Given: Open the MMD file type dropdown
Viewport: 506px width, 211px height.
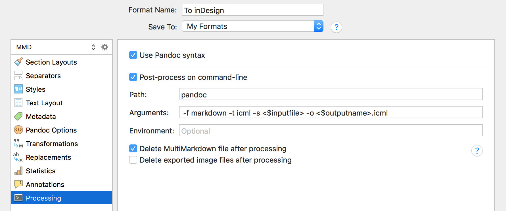Looking at the screenshot, I should (x=56, y=47).
